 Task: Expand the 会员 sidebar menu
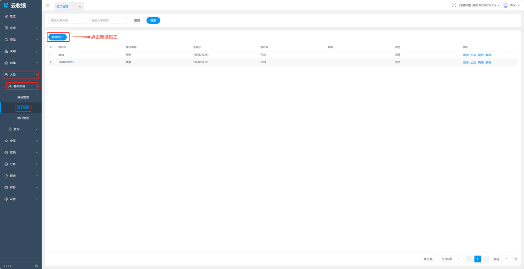(21, 141)
